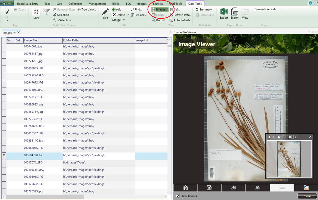This screenshot has width=318, height=200.
Task: Click Generate reports
Action: [x=265, y=9]
